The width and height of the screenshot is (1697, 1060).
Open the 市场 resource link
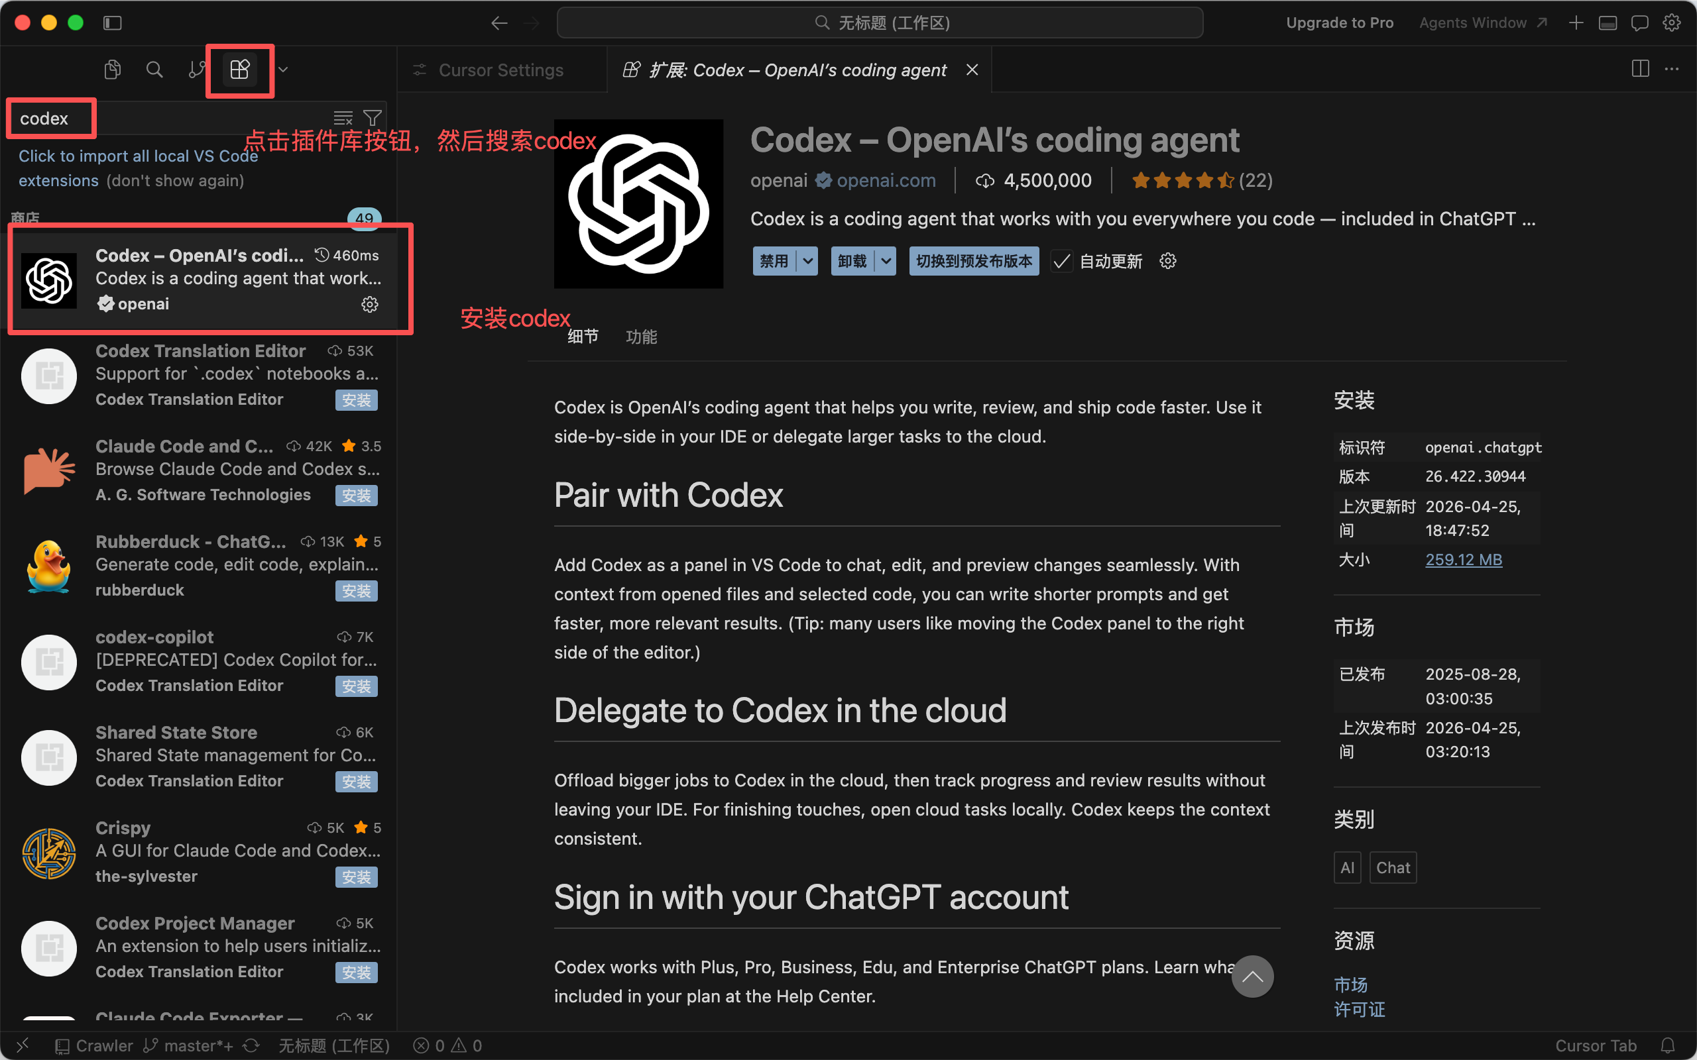click(x=1350, y=984)
